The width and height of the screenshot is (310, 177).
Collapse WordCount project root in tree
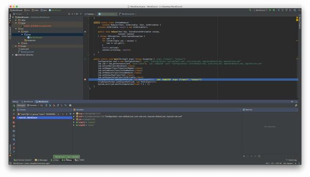click(13, 17)
